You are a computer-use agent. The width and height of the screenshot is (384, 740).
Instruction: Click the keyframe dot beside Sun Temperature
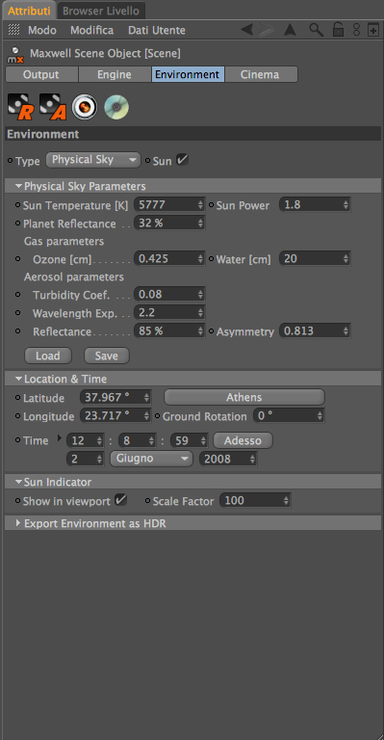(18, 205)
